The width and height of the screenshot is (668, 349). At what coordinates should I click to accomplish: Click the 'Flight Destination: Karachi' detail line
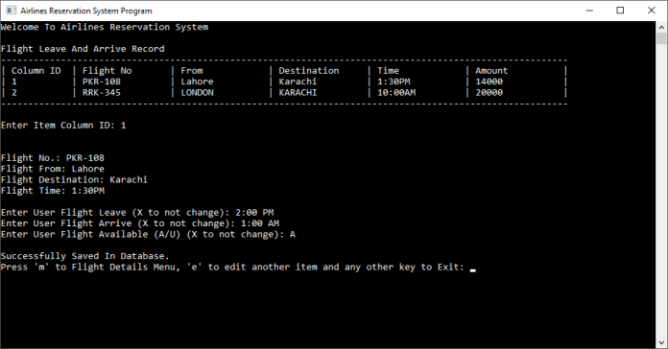74,180
